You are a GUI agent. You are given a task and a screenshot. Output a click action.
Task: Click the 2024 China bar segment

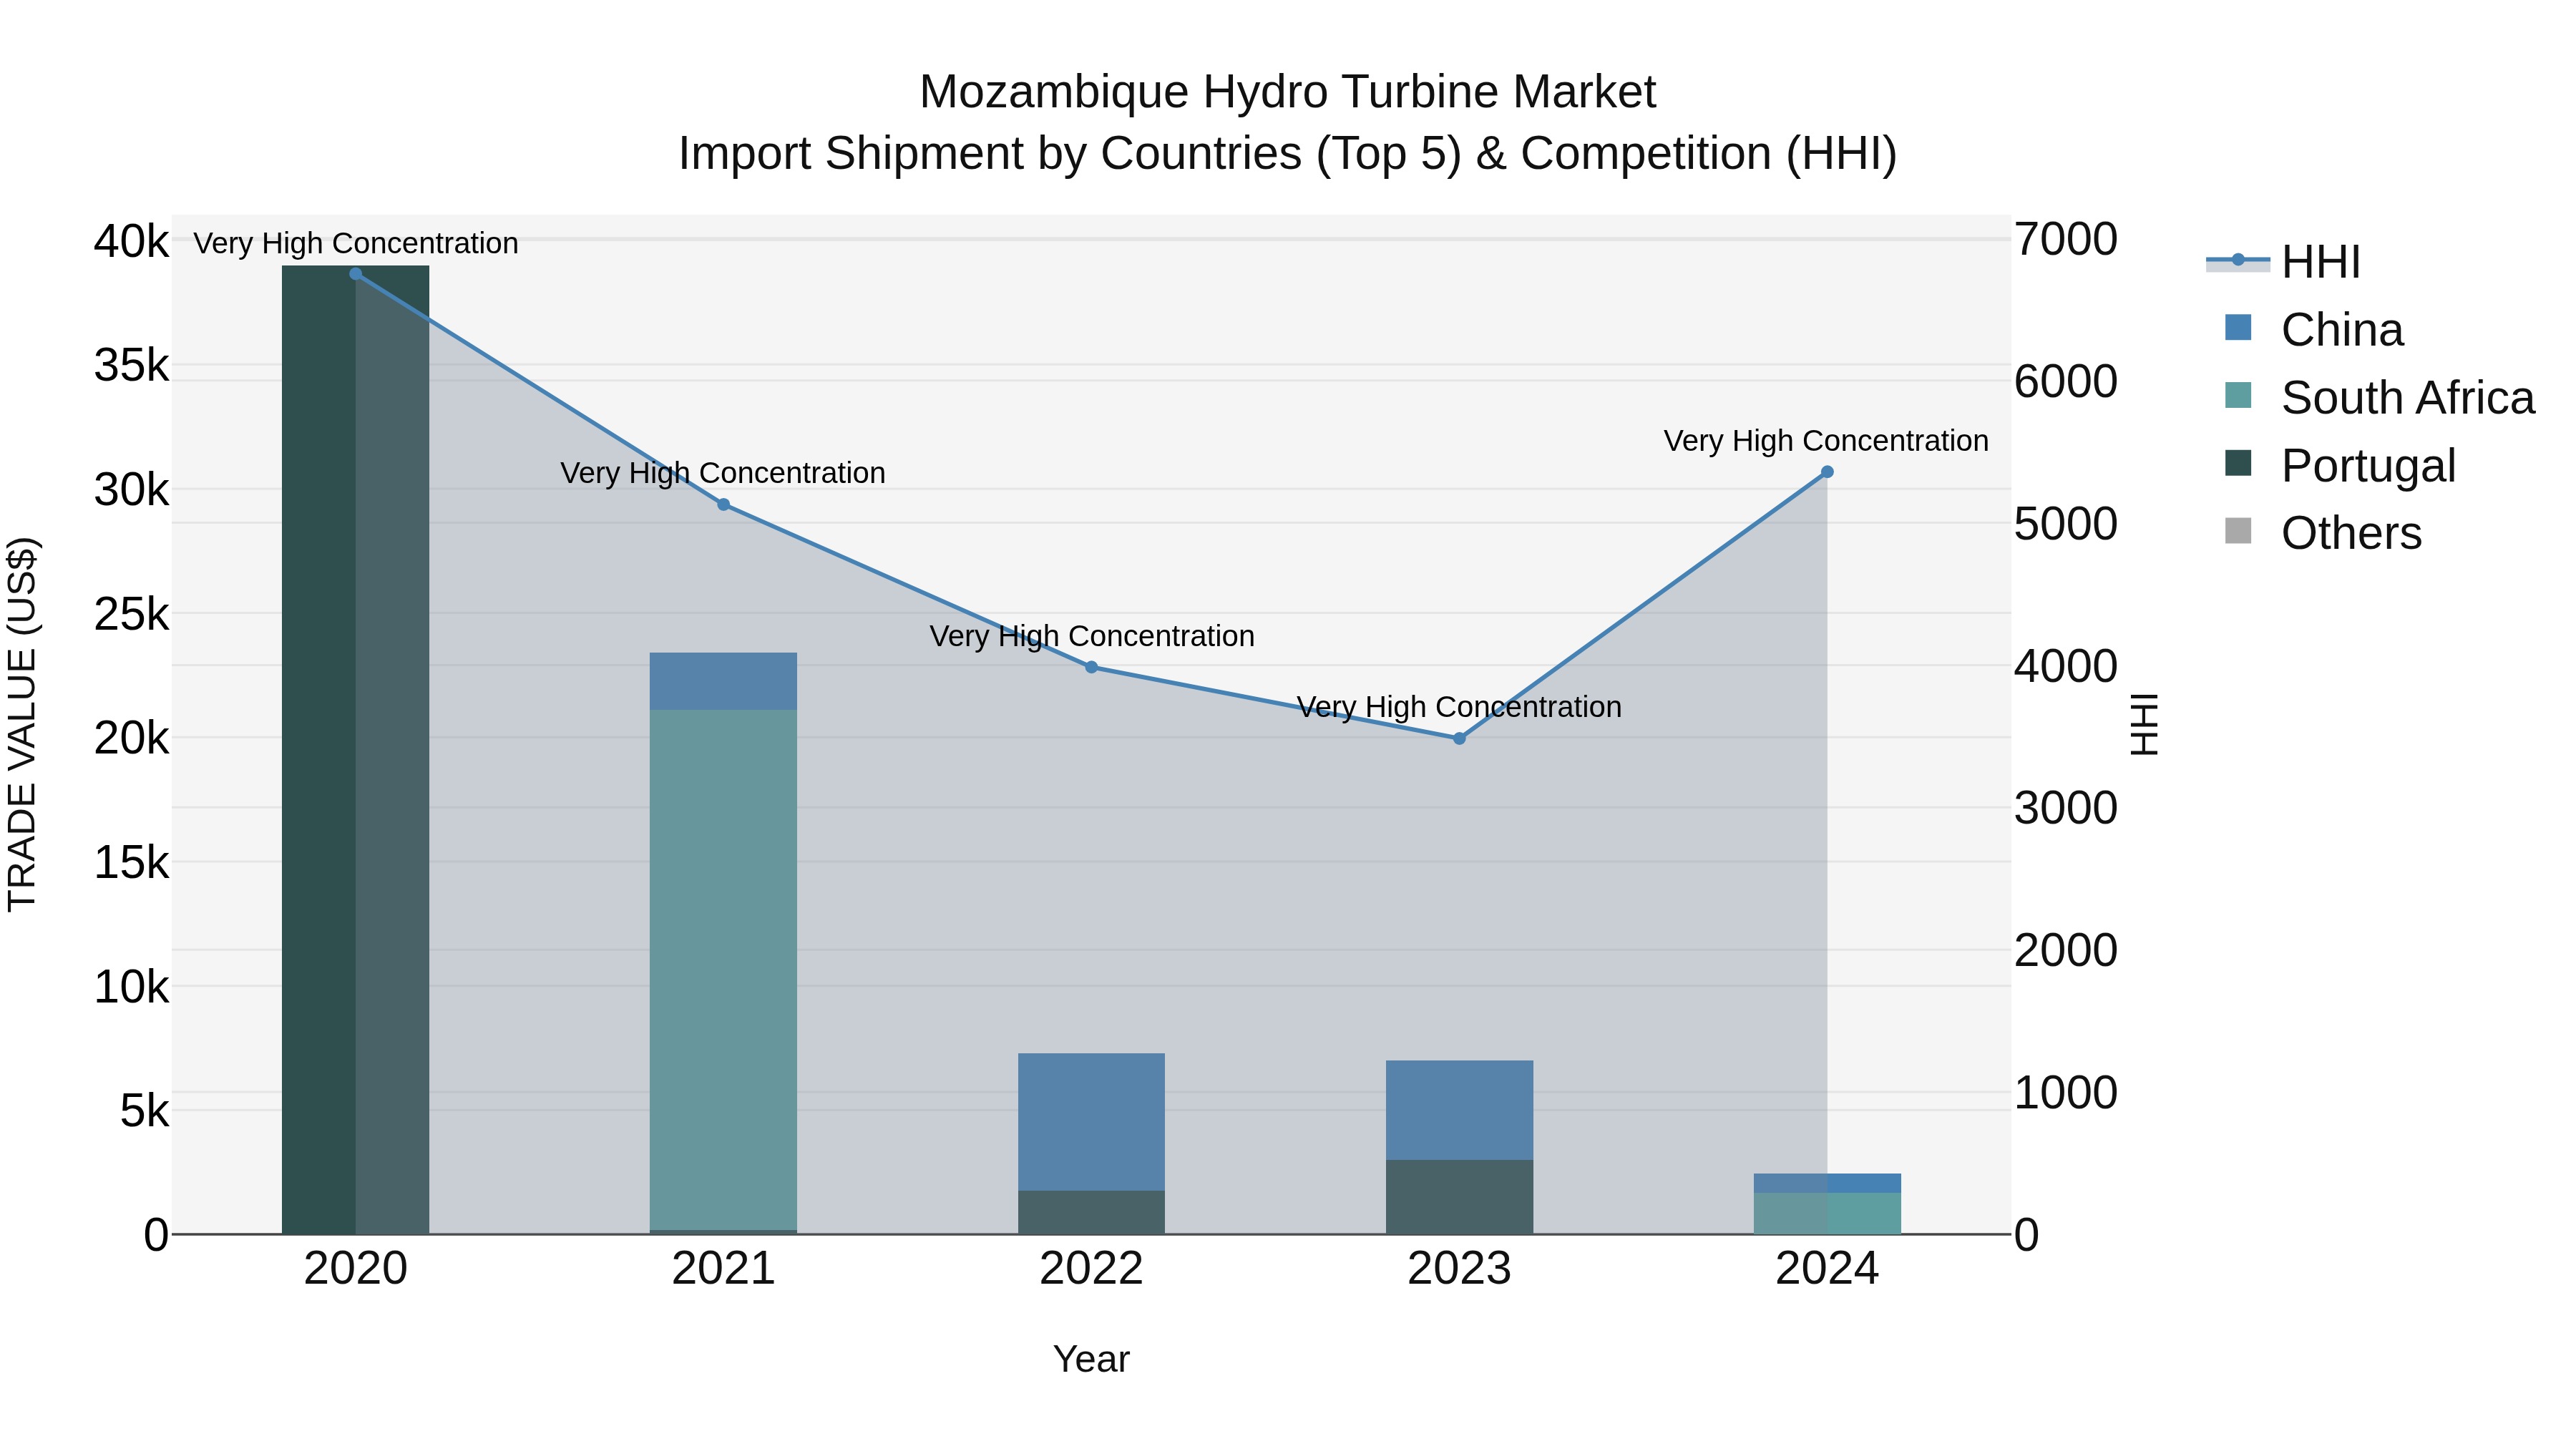pos(1827,1184)
